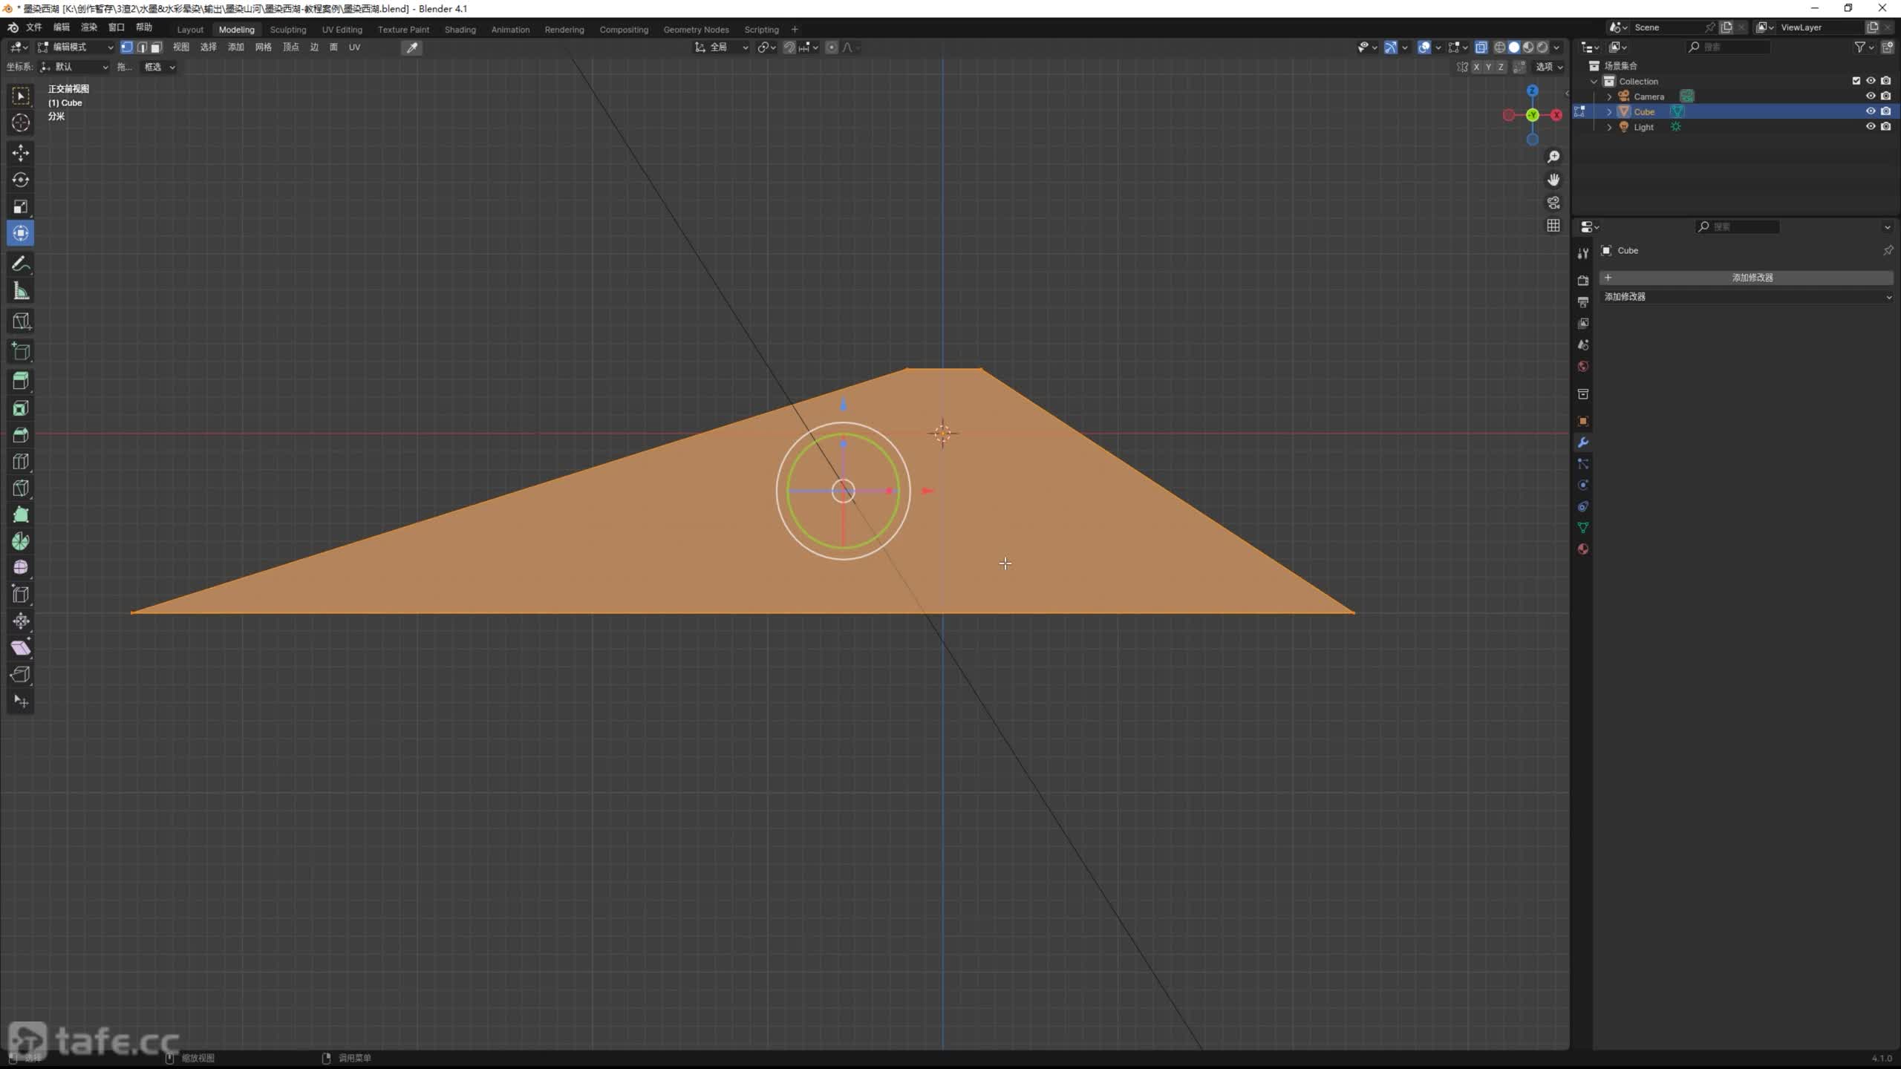Viewport: 1901px width, 1069px height.
Task: Select the Measure tool
Action: pyautogui.click(x=20, y=292)
